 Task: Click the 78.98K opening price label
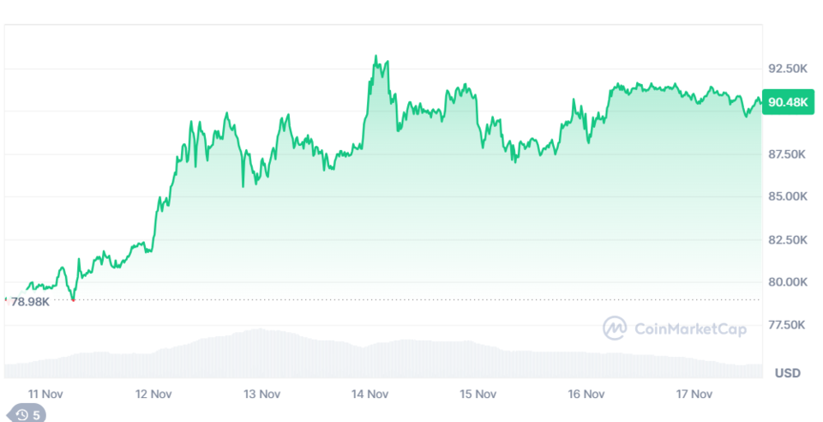(x=30, y=302)
